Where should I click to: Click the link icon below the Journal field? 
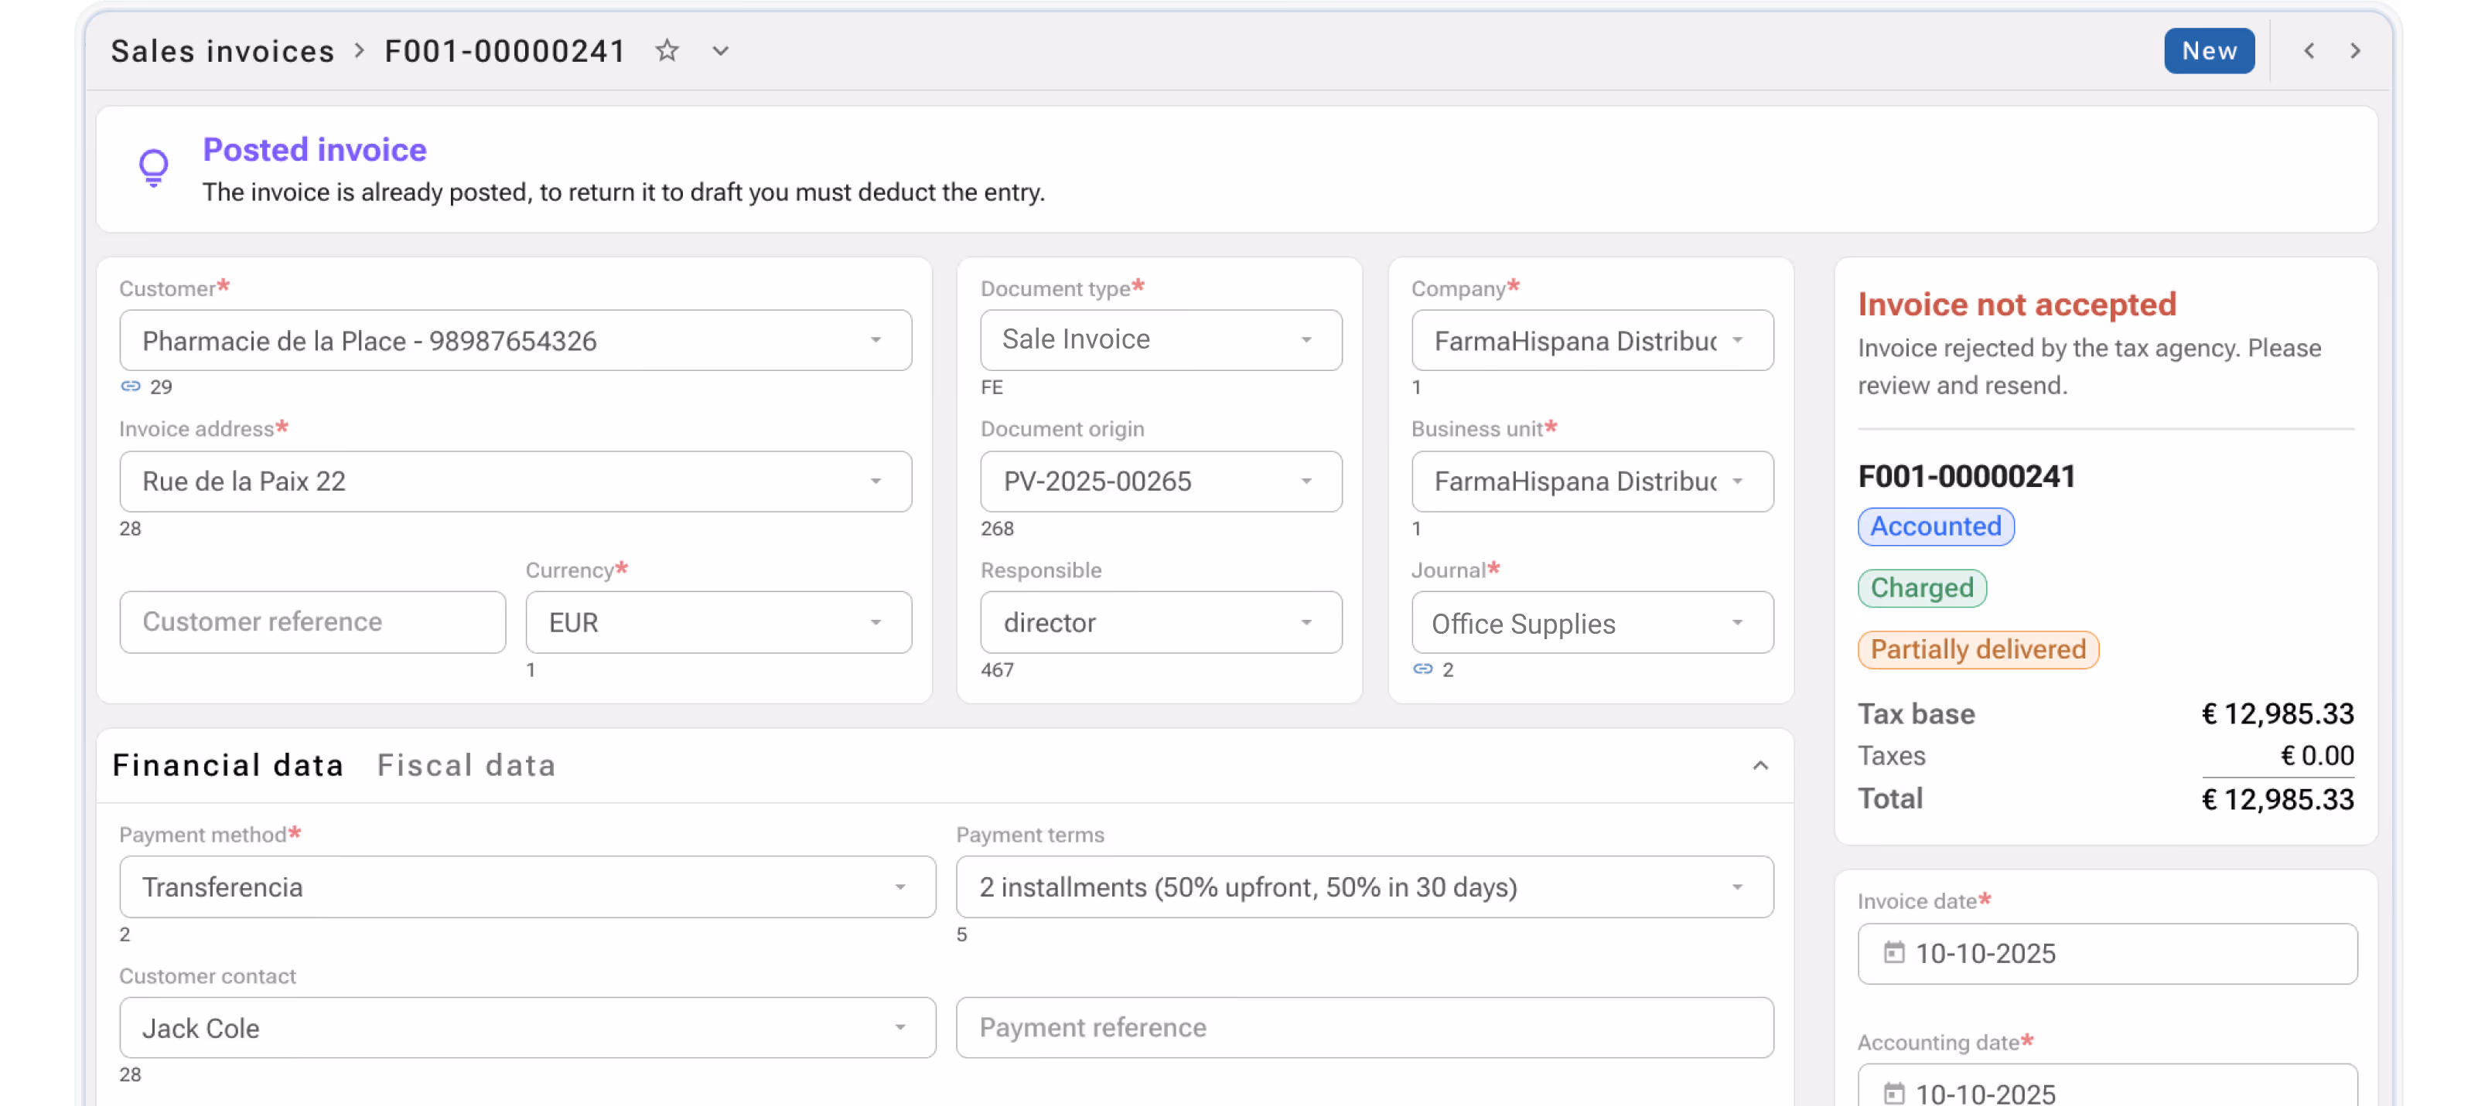pos(1423,669)
